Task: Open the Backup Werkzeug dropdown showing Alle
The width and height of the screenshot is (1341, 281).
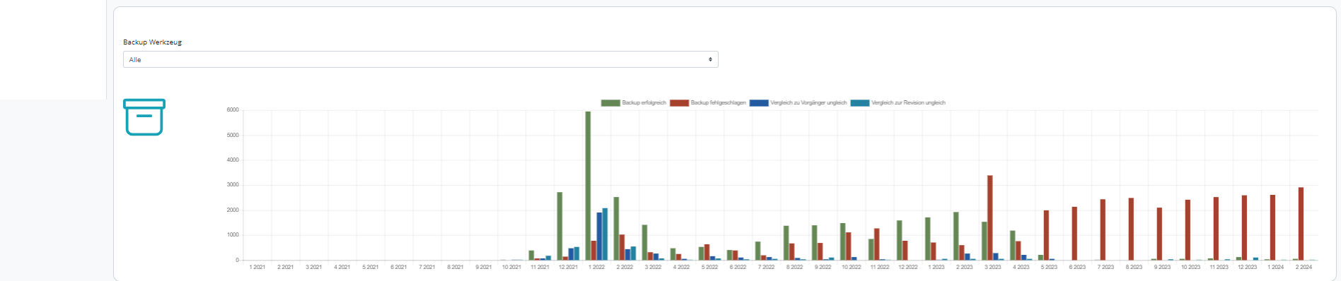Action: point(421,59)
